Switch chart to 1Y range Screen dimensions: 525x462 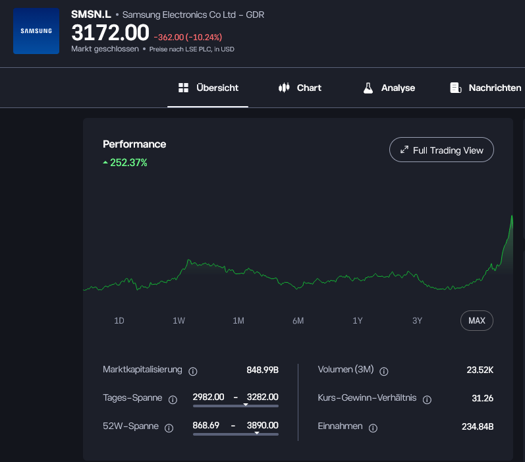pyautogui.click(x=358, y=320)
